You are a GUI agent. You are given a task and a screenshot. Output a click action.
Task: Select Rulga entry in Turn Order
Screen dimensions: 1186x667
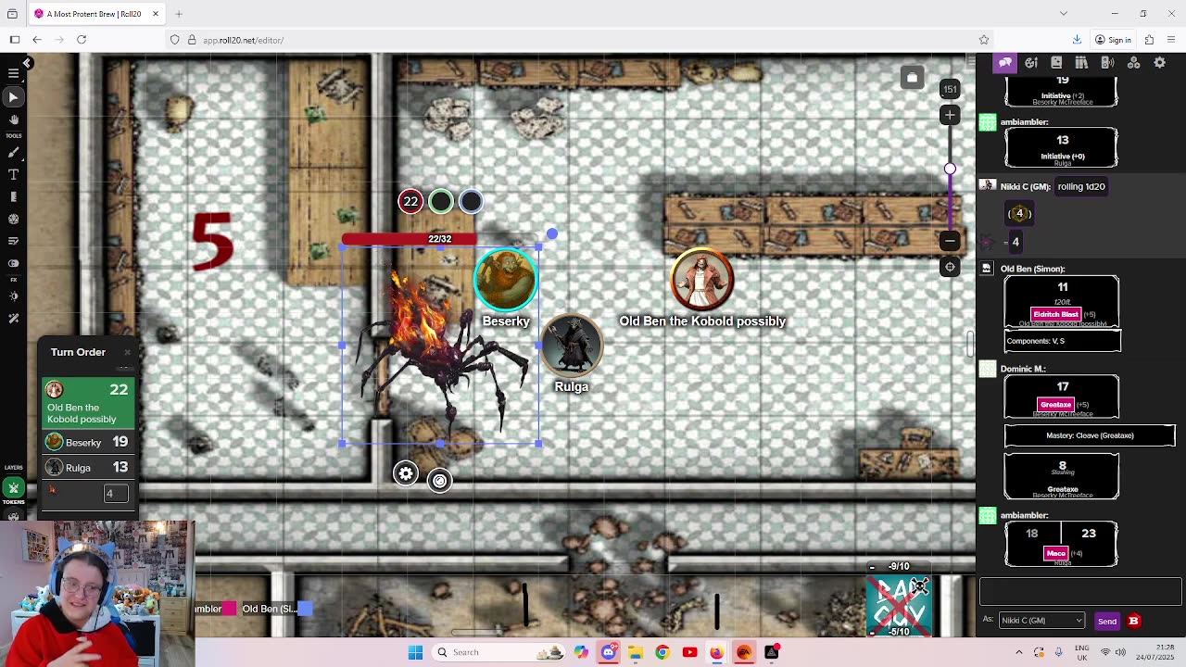pos(88,468)
